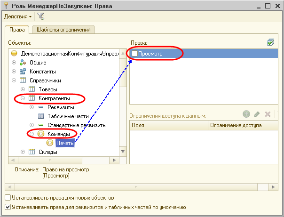284x217 pixels.
Task: Collapse the Команды tree node
Action: [x=32, y=134]
